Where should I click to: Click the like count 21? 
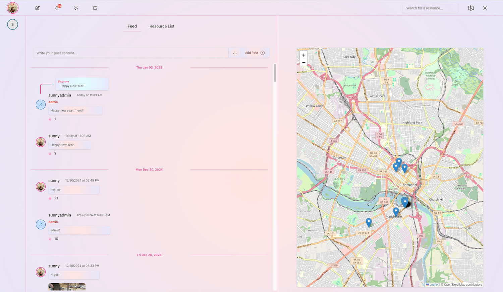[x=56, y=198]
